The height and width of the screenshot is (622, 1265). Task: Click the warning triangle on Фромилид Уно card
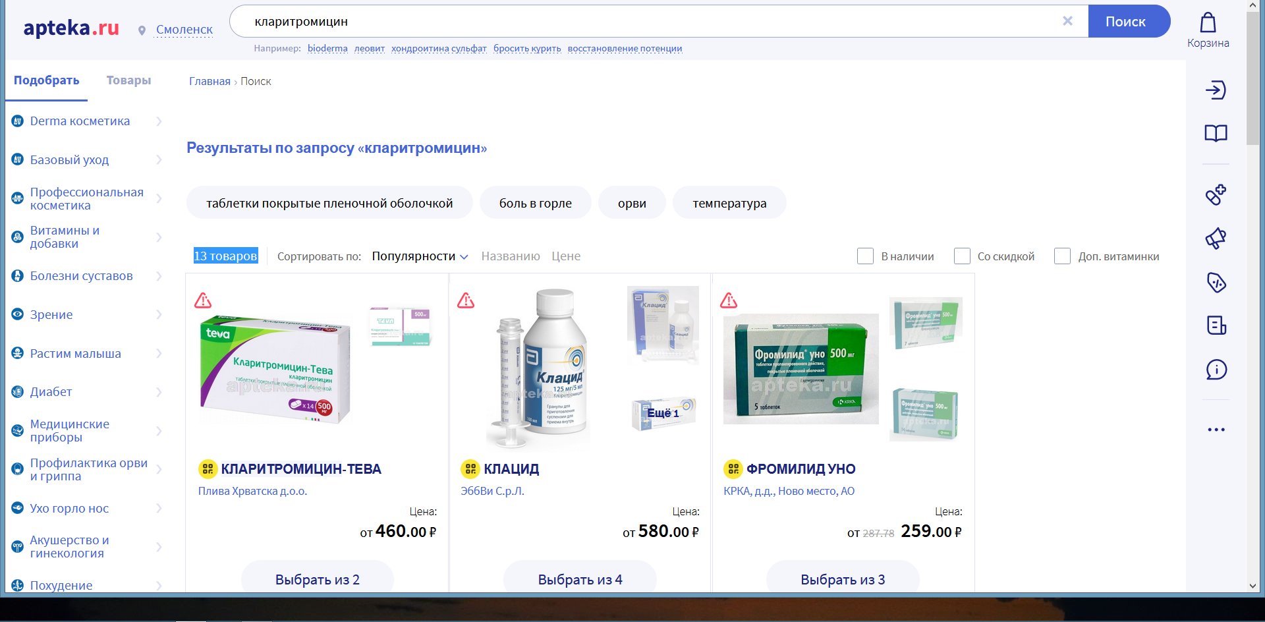(x=729, y=300)
